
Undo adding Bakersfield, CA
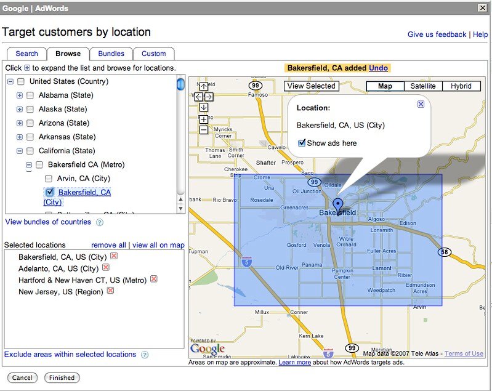[x=378, y=68]
